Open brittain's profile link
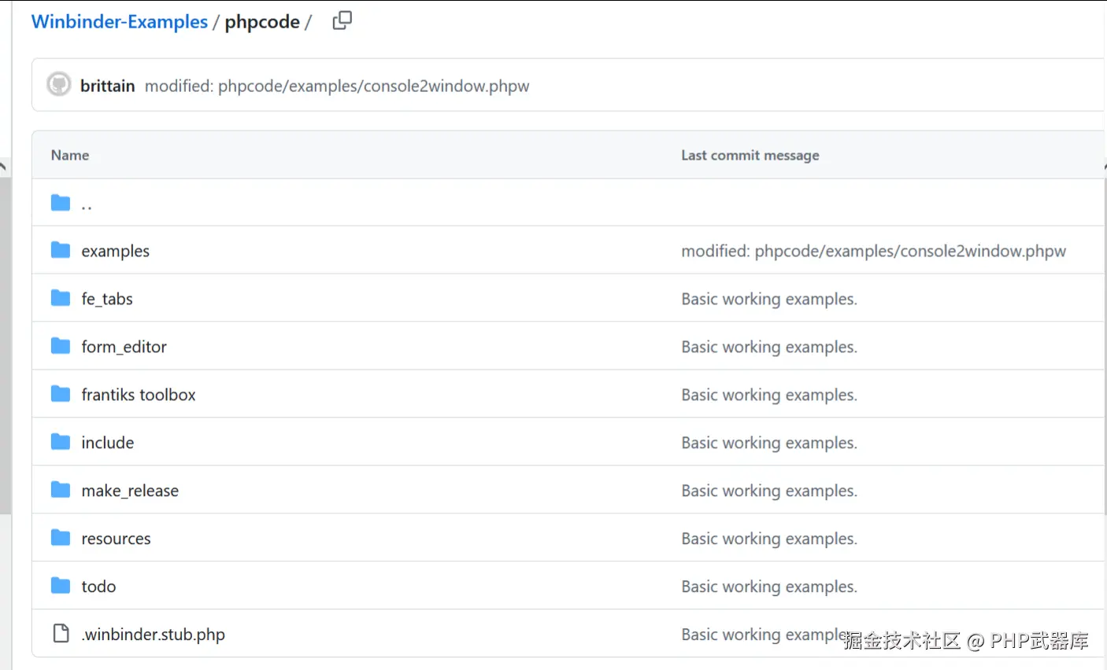 (108, 86)
